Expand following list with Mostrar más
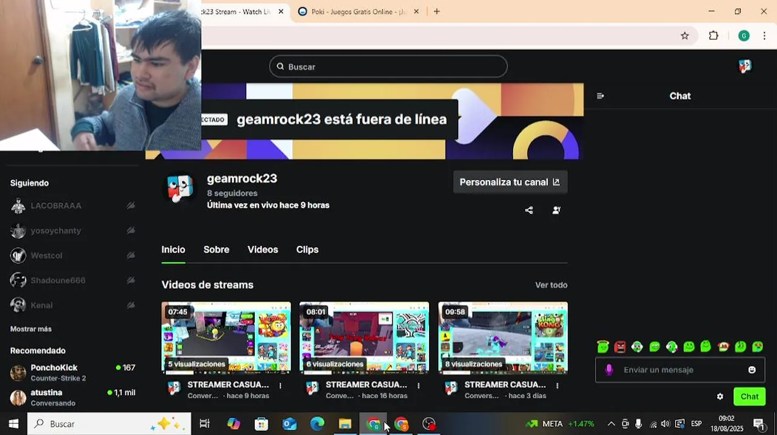The image size is (777, 435). point(31,329)
